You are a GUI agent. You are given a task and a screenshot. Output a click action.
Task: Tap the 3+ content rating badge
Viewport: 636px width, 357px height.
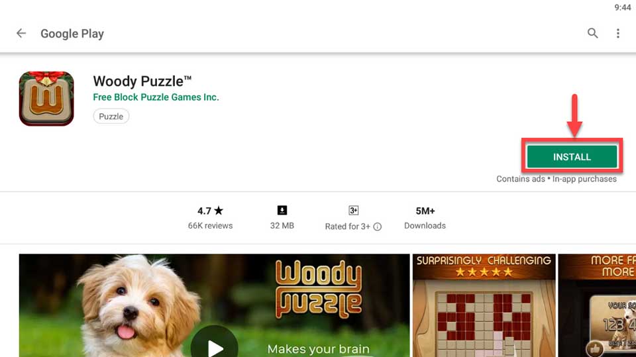[353, 210]
